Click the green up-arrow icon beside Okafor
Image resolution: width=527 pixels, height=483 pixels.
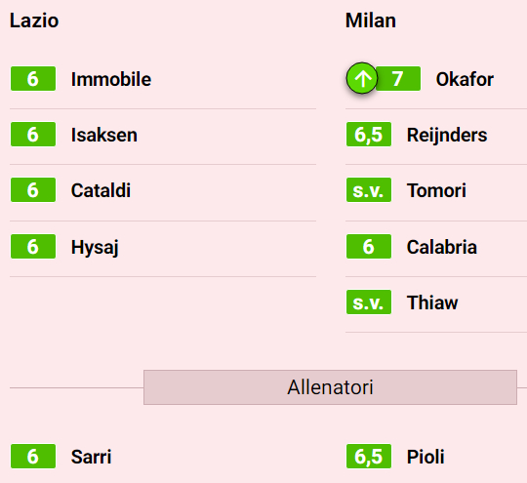point(362,78)
